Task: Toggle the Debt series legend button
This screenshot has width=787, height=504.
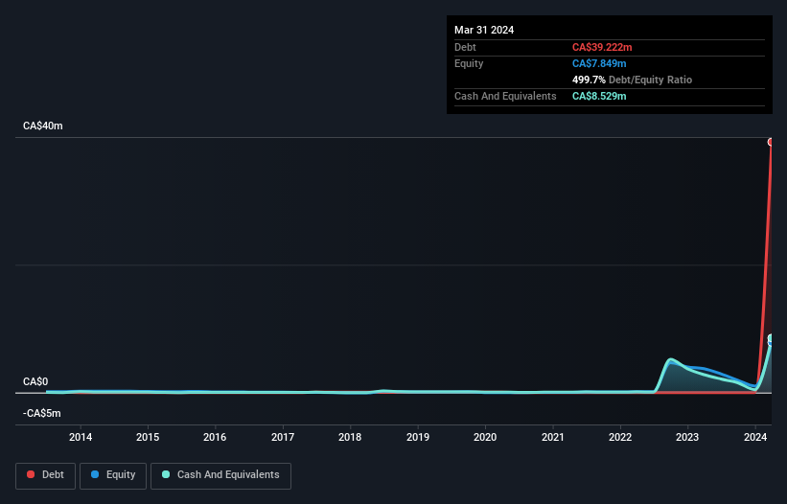Action: (x=45, y=475)
